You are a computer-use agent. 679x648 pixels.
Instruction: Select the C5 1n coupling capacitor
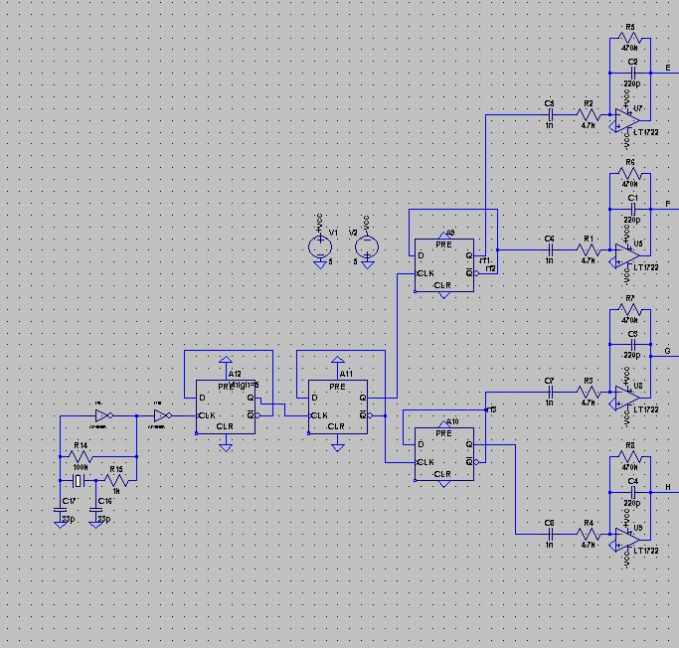[x=550, y=114]
